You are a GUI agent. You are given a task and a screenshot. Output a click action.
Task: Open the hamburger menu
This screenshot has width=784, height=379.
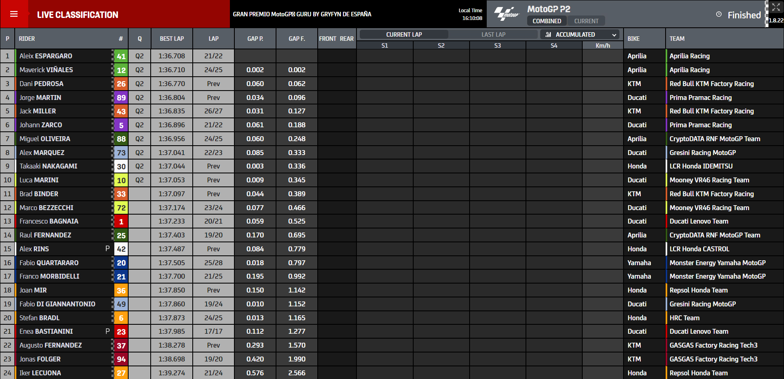coord(14,14)
